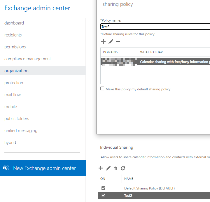Refresh the individual sharing list
The width and height of the screenshot is (210, 202).
[123, 168]
